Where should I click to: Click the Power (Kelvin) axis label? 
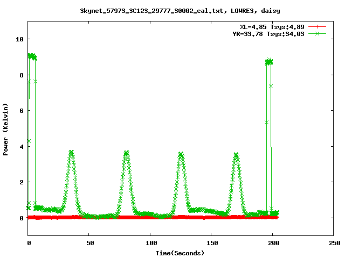click(5, 130)
